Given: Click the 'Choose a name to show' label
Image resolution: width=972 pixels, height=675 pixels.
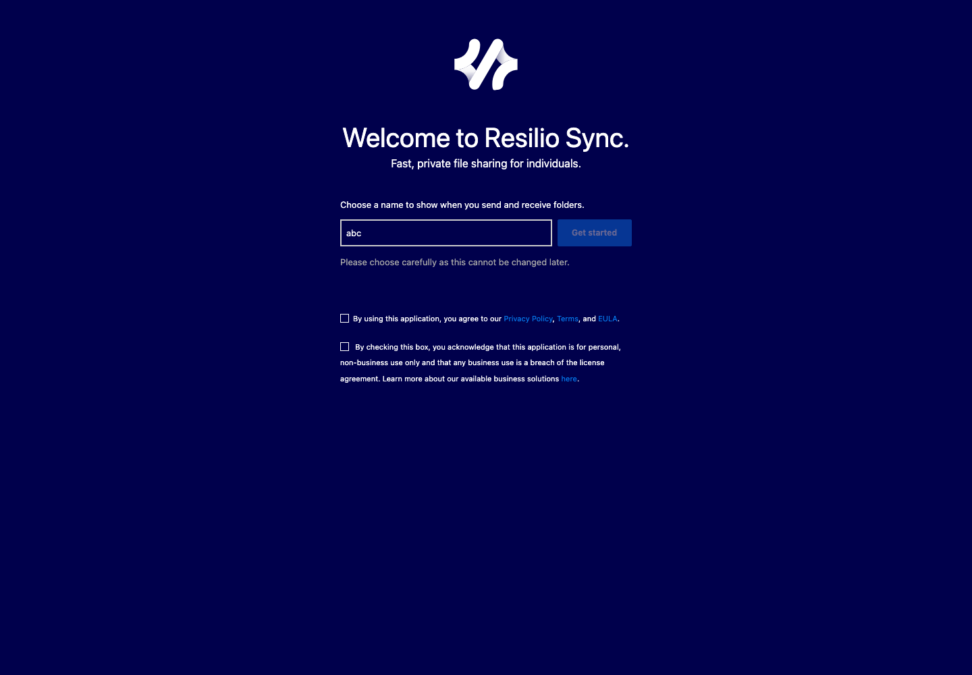Looking at the screenshot, I should [x=462, y=205].
